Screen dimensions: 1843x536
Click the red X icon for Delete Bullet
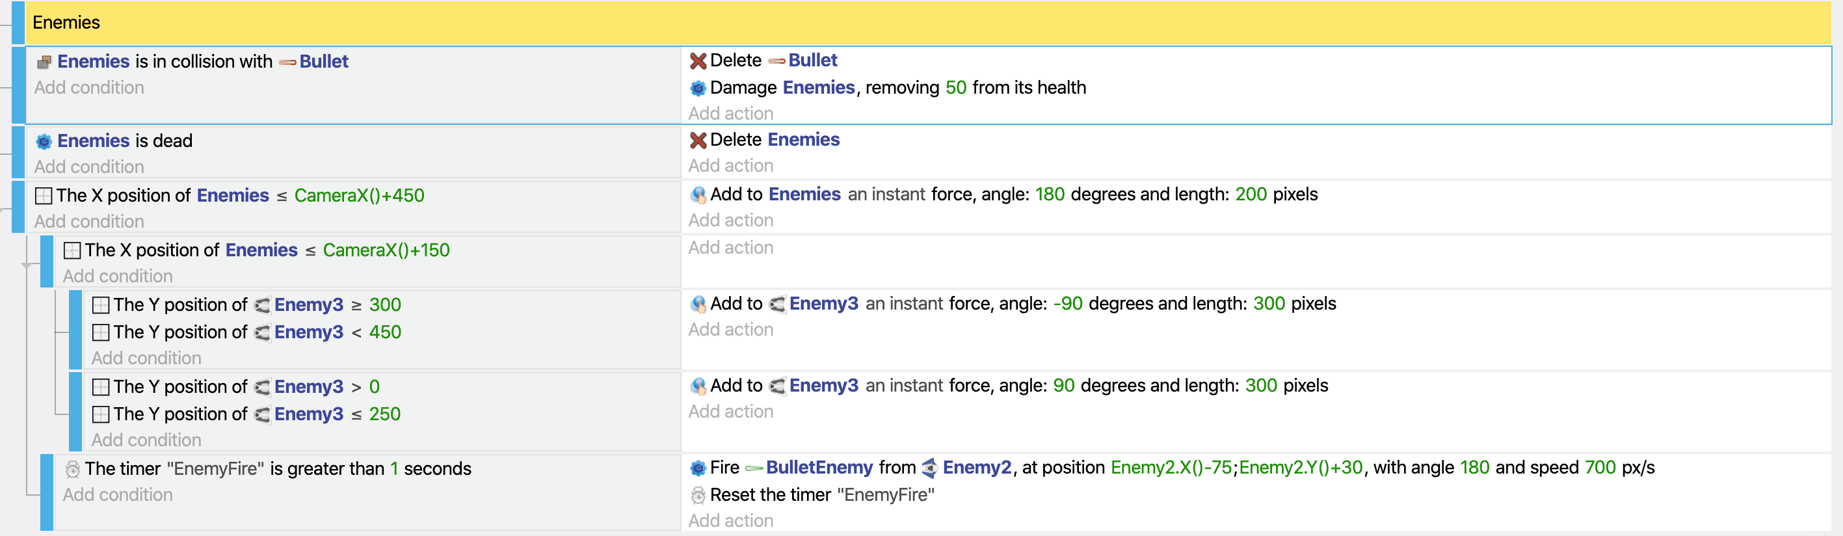click(x=698, y=61)
